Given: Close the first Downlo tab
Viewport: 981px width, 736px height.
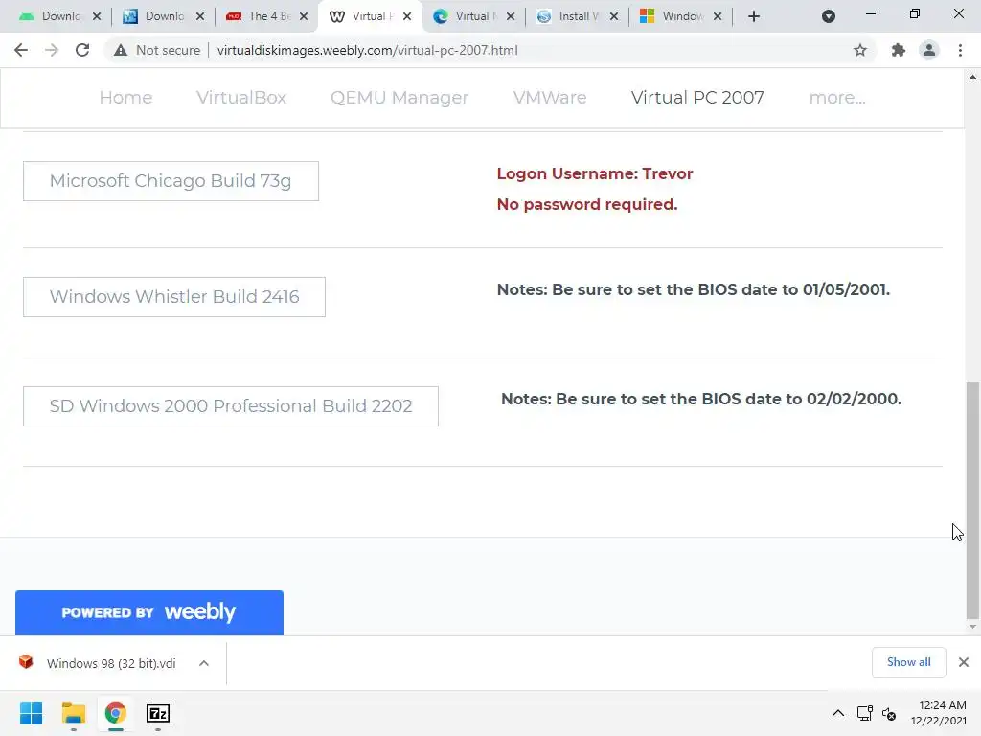Looking at the screenshot, I should coord(97,16).
